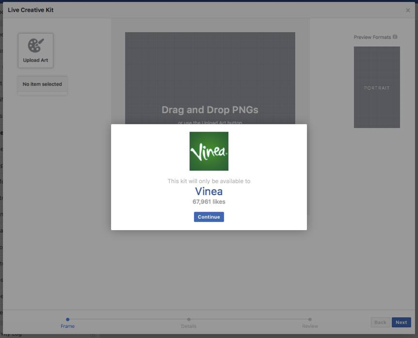Click the 67,961 likes text

pos(209,202)
